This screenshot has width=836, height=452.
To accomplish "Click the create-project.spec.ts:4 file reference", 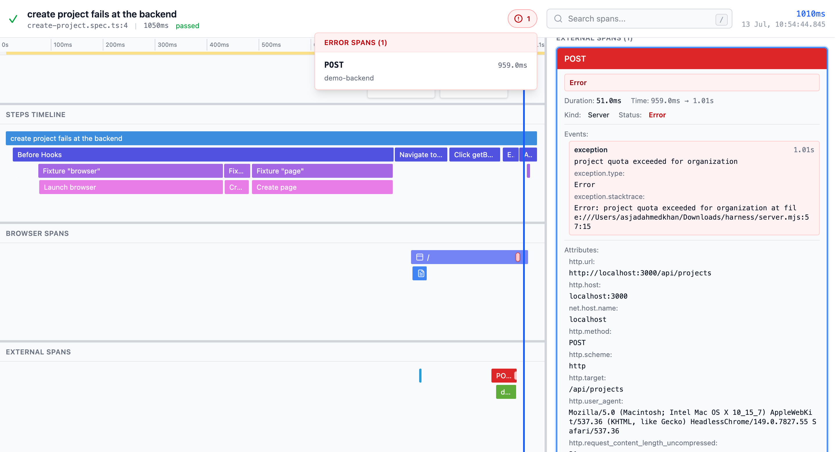I will (78, 25).
